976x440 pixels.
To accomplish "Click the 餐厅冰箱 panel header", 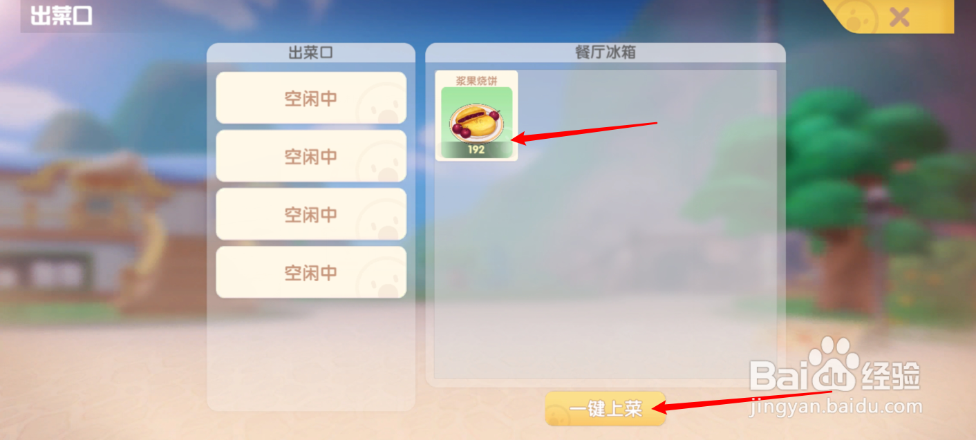I will pos(606,52).
